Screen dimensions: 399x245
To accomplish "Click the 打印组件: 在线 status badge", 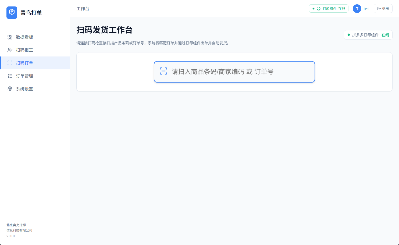I will pos(329,9).
